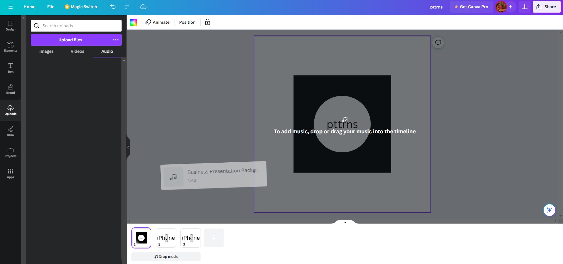Open the Brand panel
The image size is (563, 264).
click(11, 89)
